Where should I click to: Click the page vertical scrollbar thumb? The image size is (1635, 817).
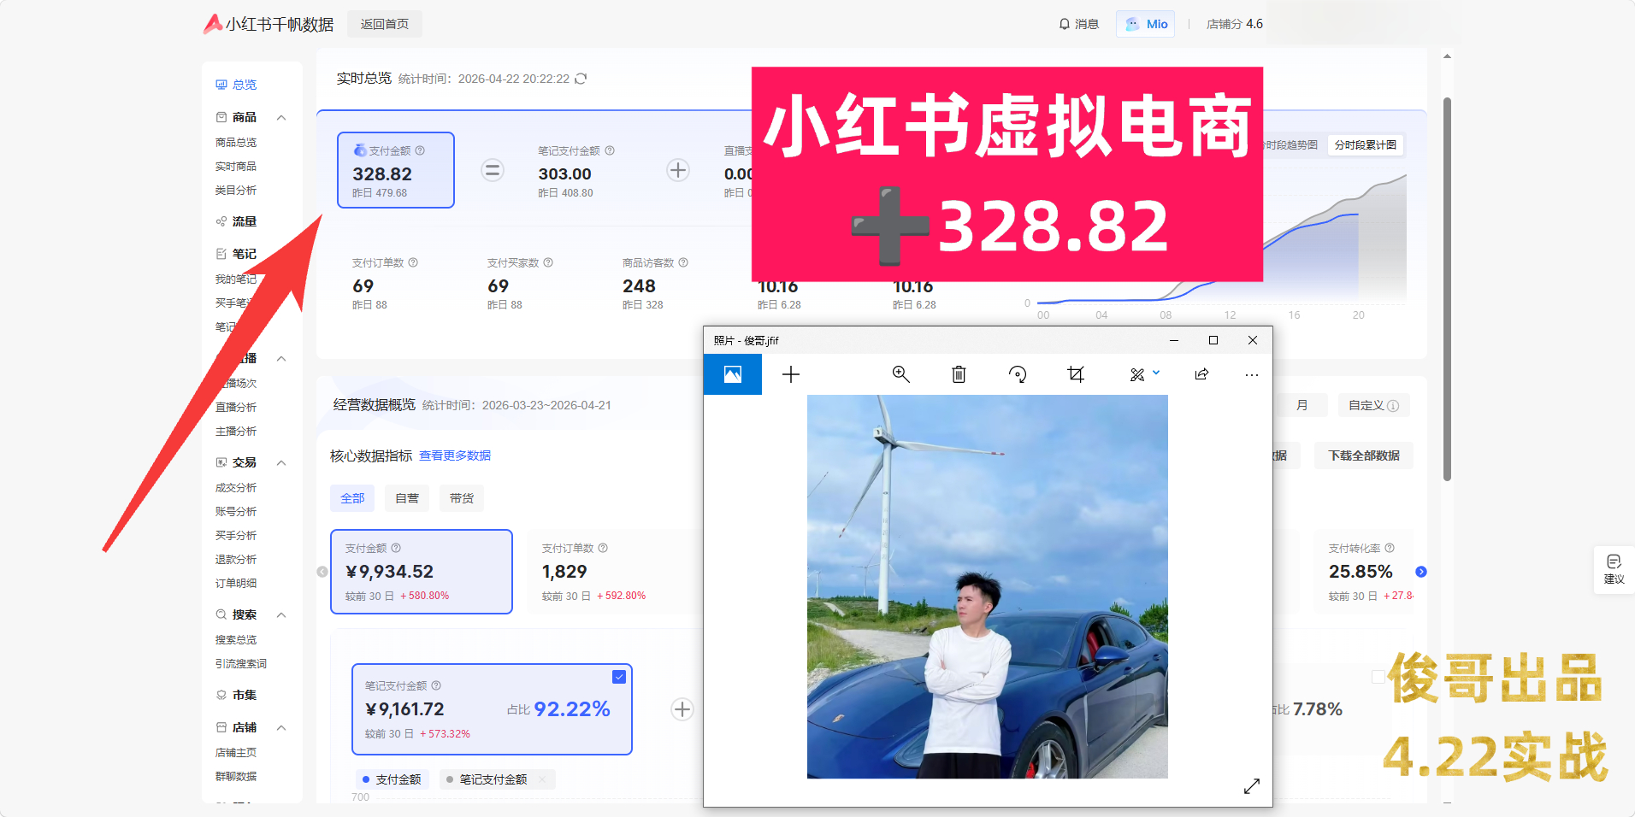coord(1447,289)
